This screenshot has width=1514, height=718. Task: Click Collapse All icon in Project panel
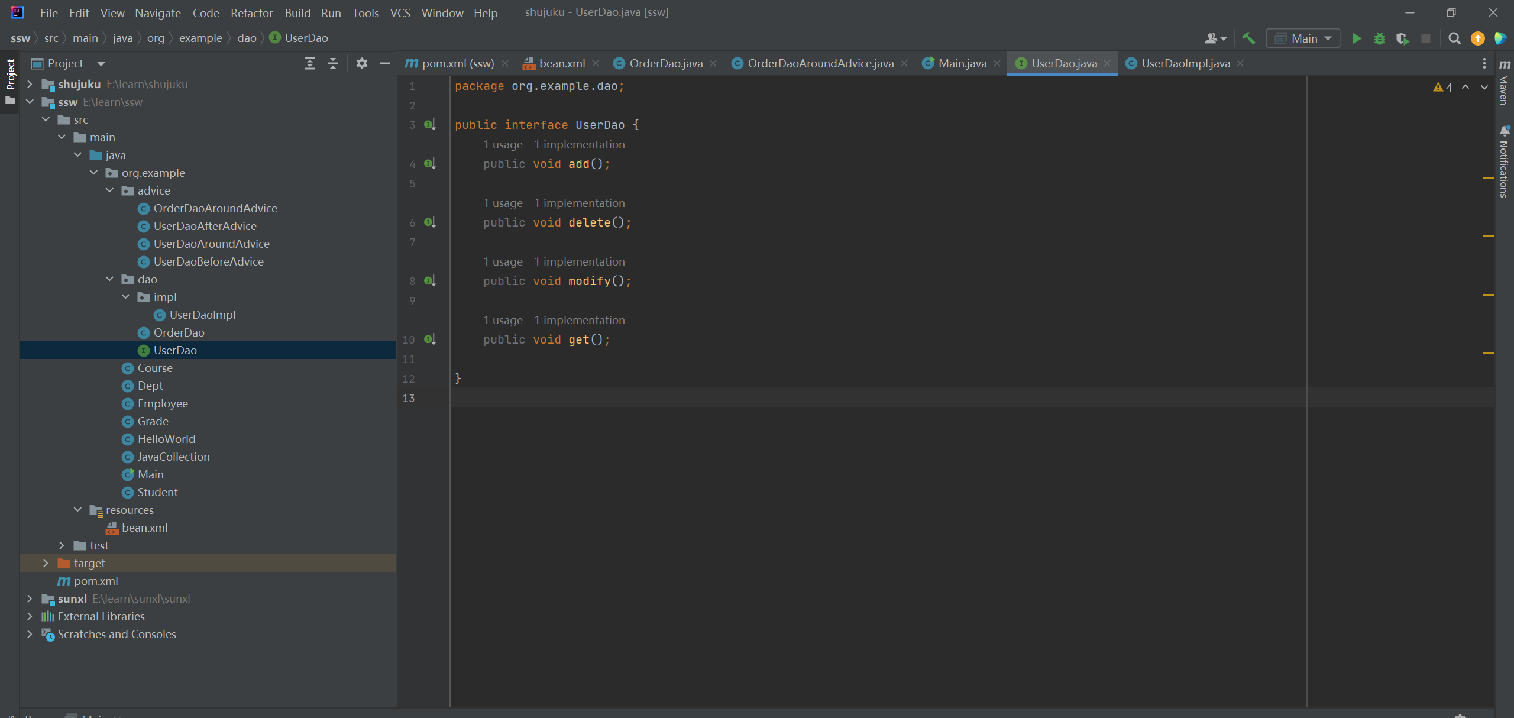click(x=333, y=63)
